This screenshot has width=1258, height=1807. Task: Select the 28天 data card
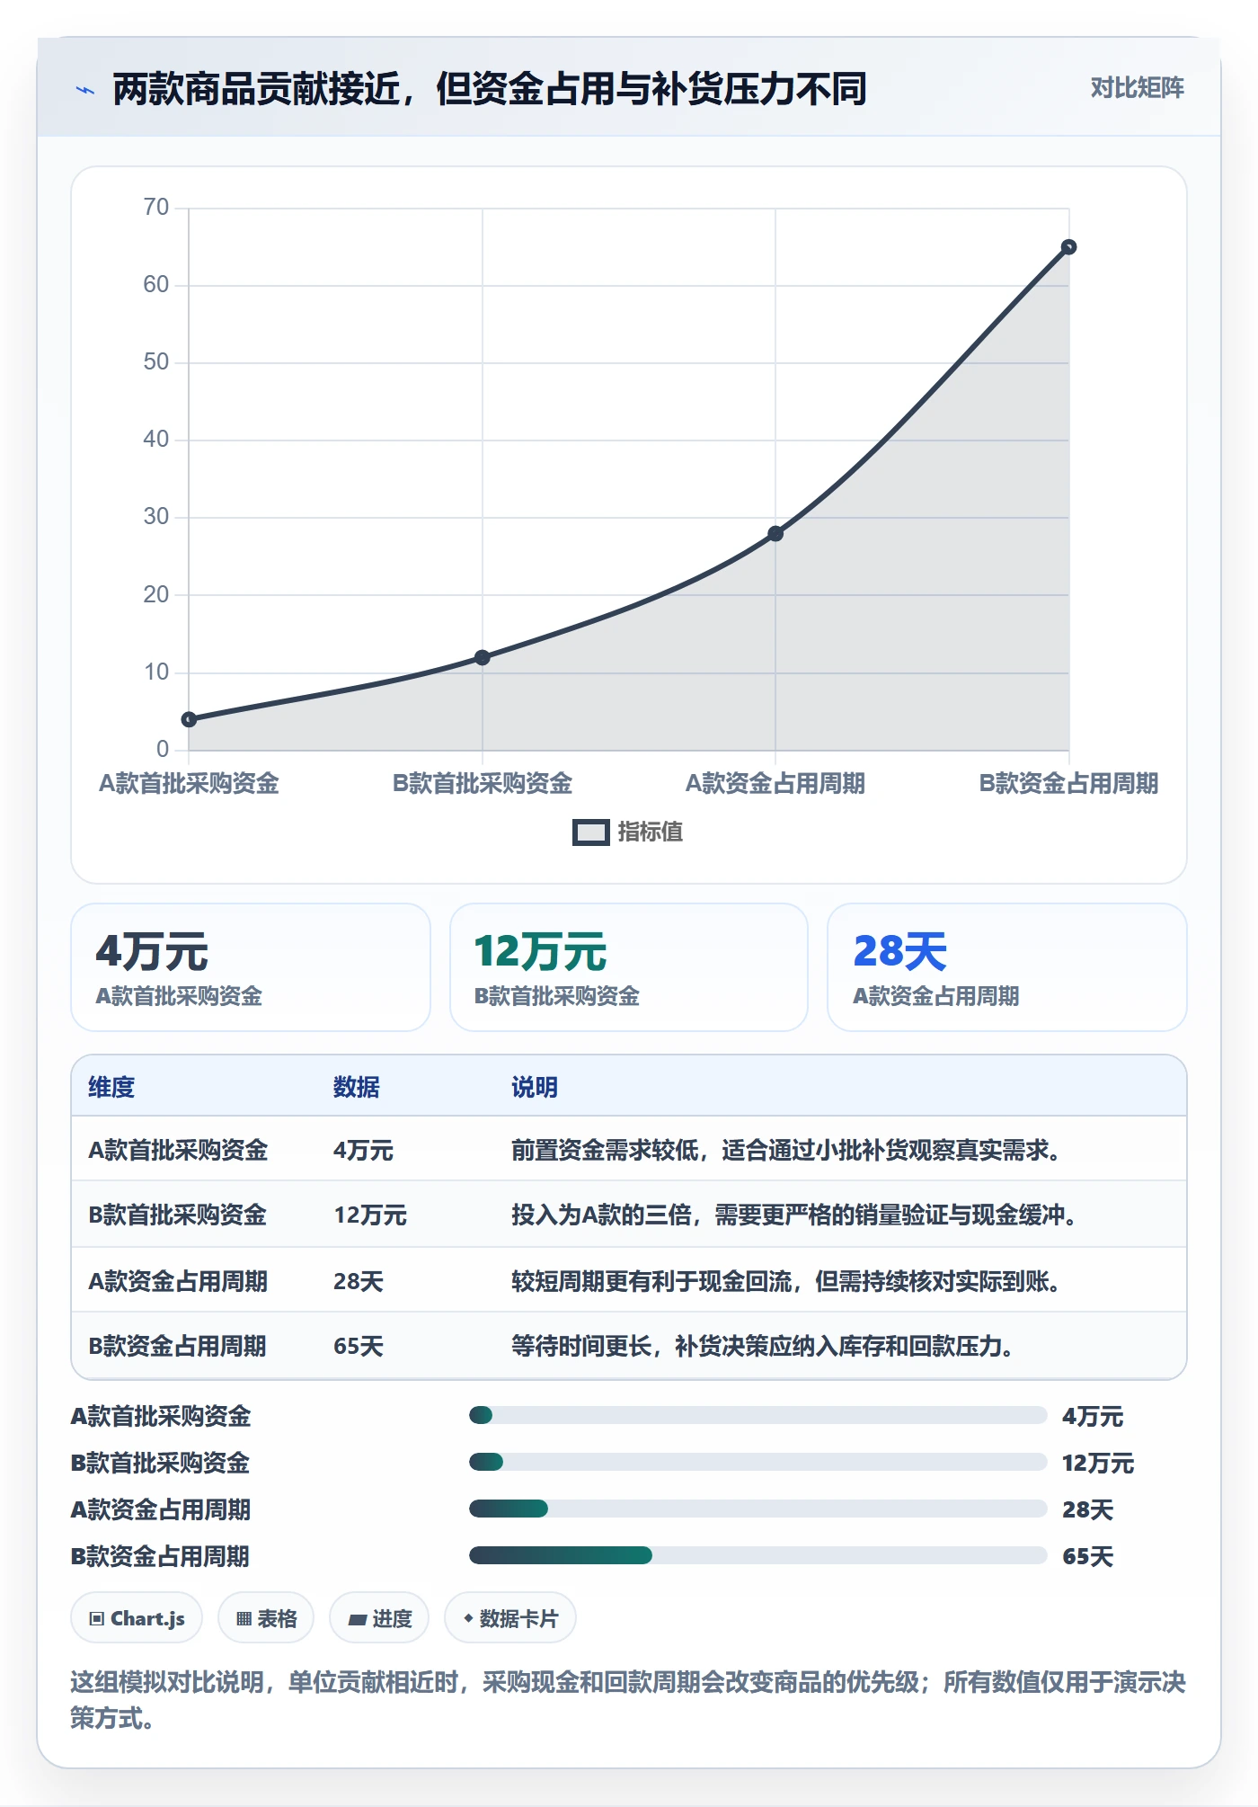pyautogui.click(x=1007, y=967)
